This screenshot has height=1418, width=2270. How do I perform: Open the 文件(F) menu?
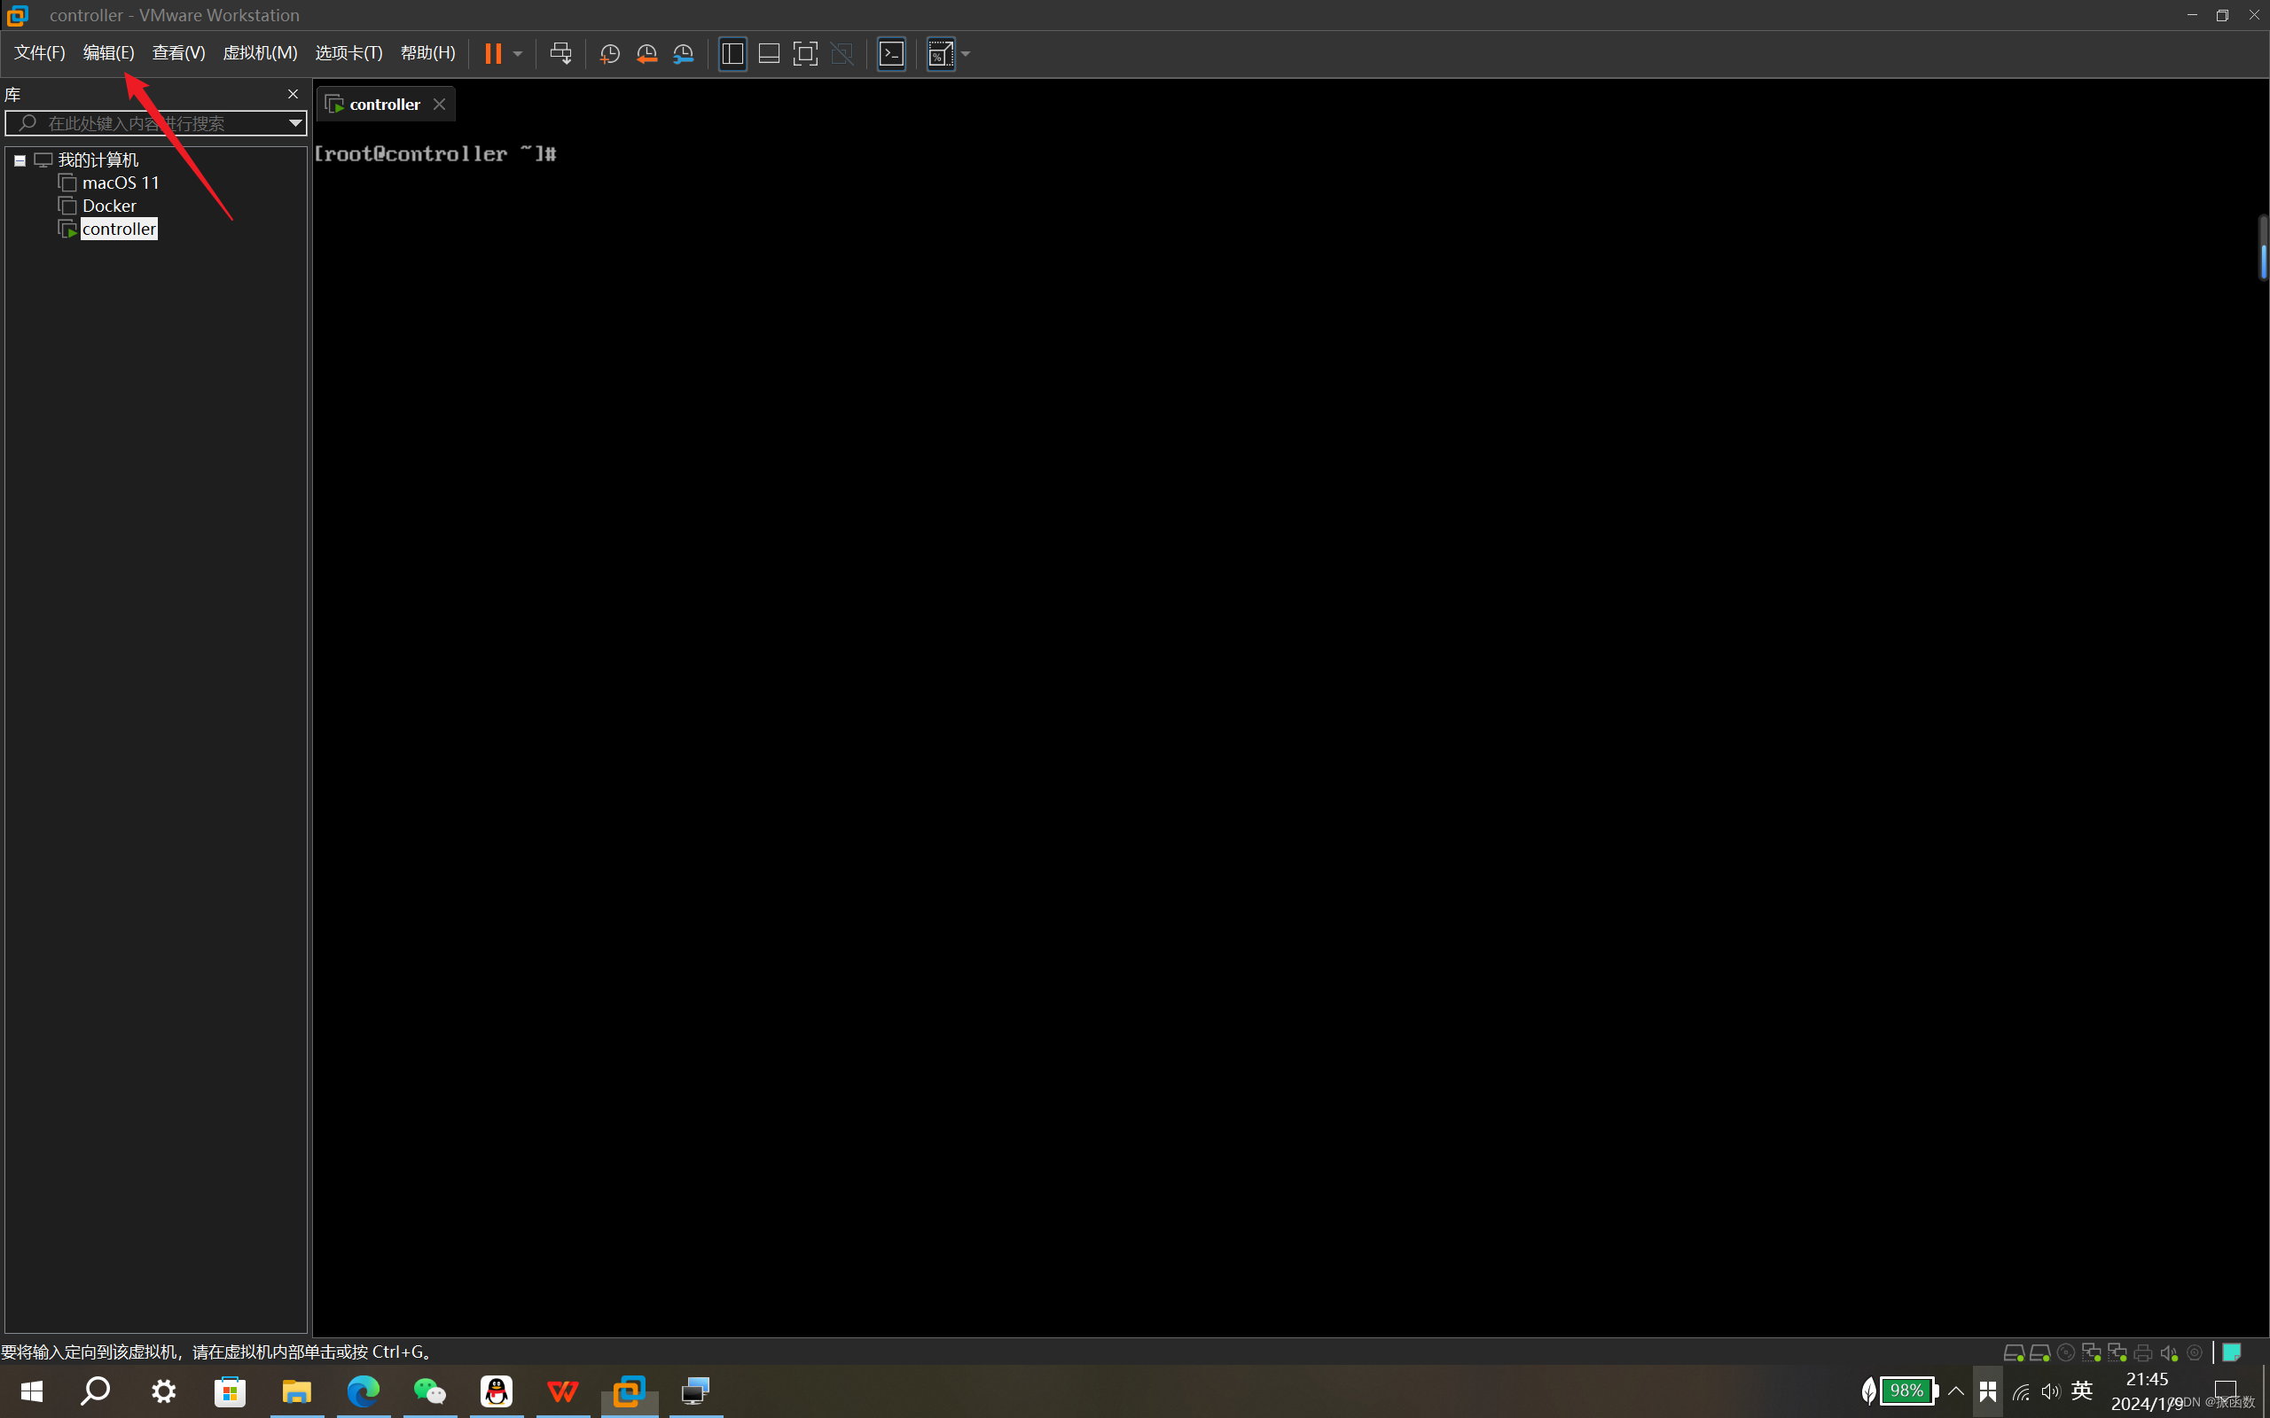click(x=39, y=52)
